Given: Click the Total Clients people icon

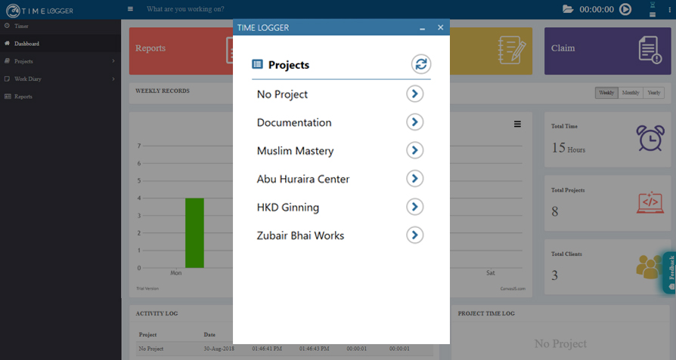Looking at the screenshot, I should (650, 266).
